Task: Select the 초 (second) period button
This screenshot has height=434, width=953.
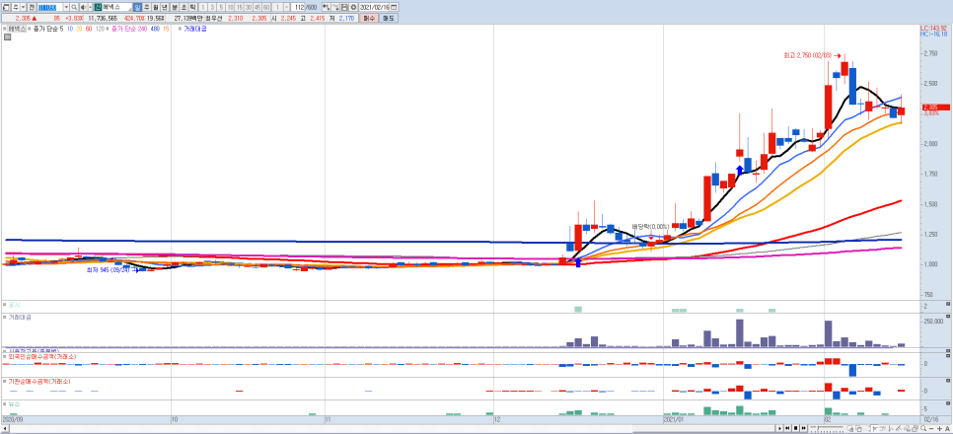Action: tap(183, 7)
